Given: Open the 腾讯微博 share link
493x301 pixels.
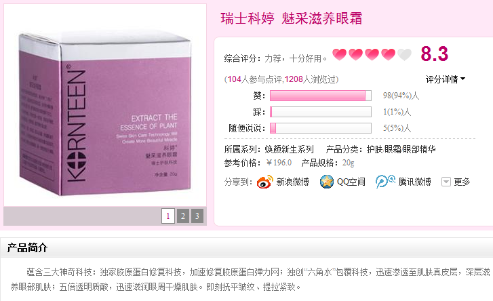Looking at the screenshot, I should pyautogui.click(x=414, y=182).
